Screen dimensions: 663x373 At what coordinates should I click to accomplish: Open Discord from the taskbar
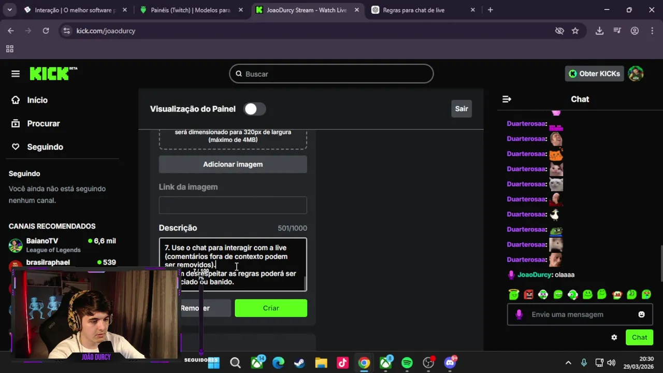point(450,363)
